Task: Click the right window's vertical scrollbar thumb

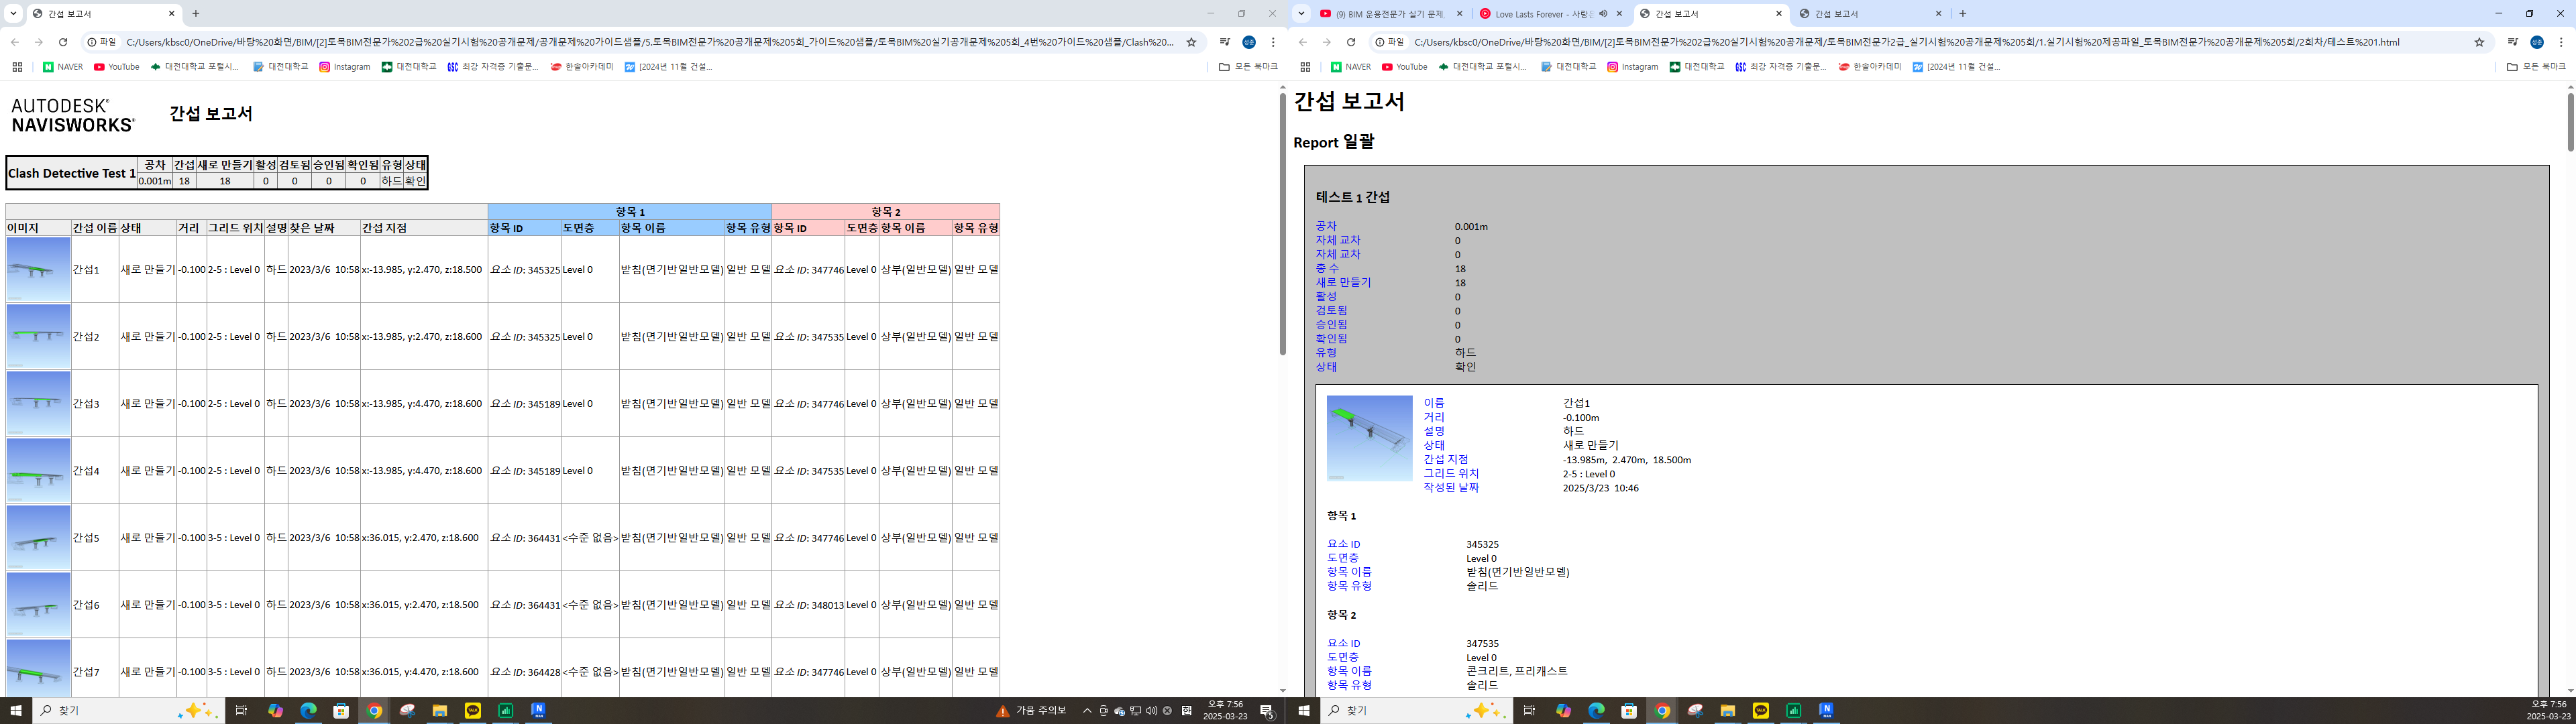Action: click(2570, 122)
